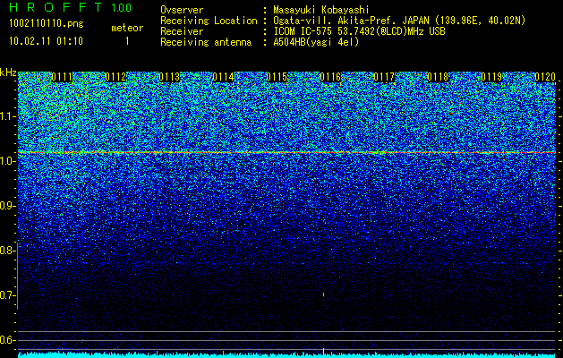Click the A504HB(yagi 4el) antenna value

[316, 42]
